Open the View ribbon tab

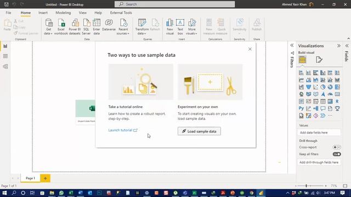click(83, 13)
